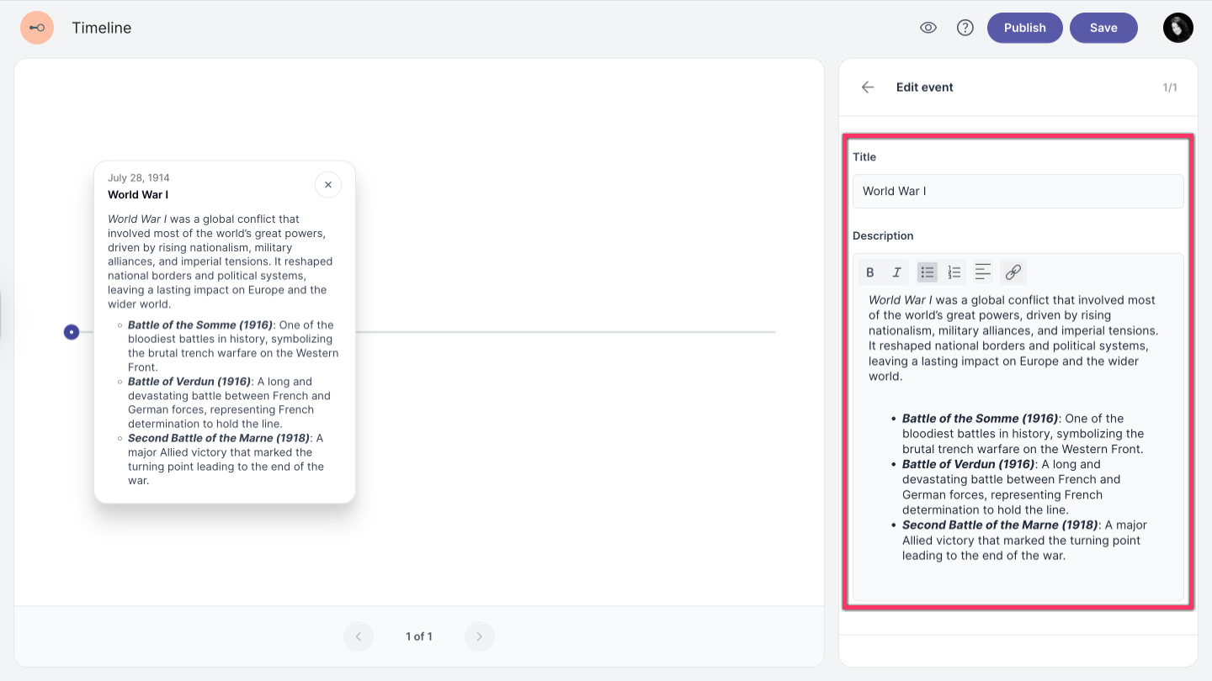Click the Publish button

1024,28
